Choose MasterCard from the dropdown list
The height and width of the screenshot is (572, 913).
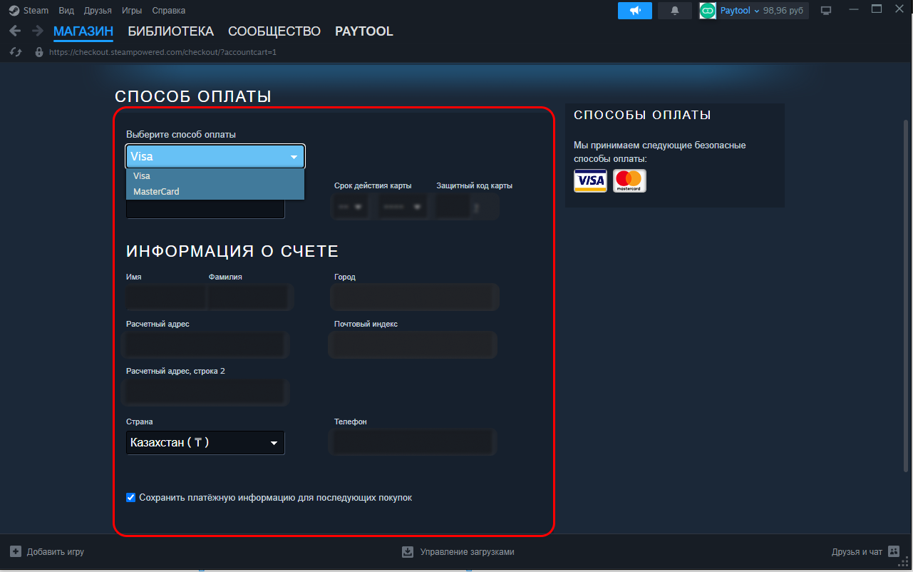pos(215,192)
